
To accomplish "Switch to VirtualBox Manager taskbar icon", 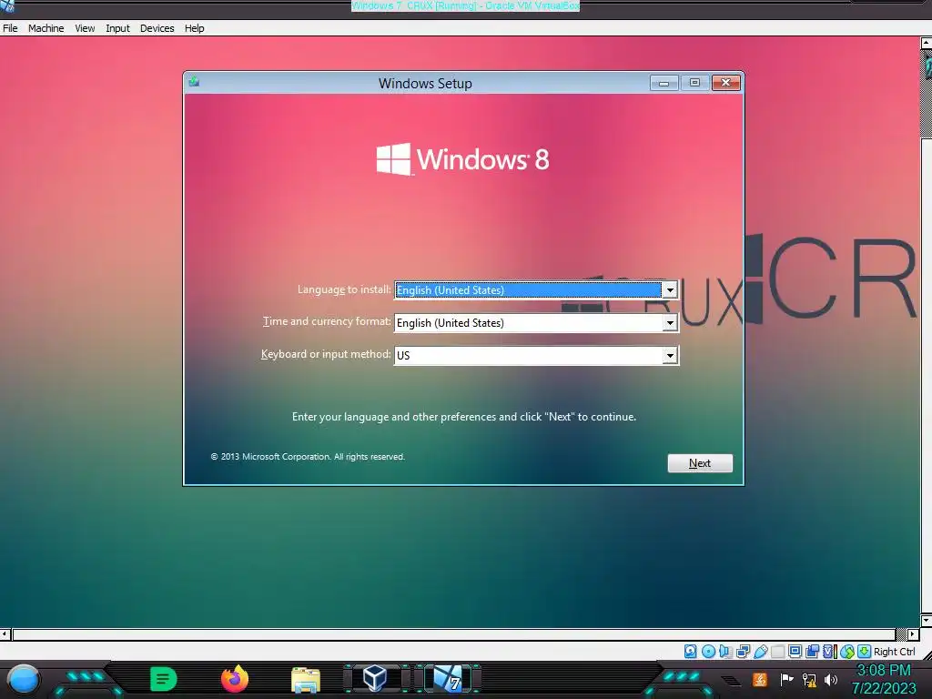I will [x=374, y=678].
